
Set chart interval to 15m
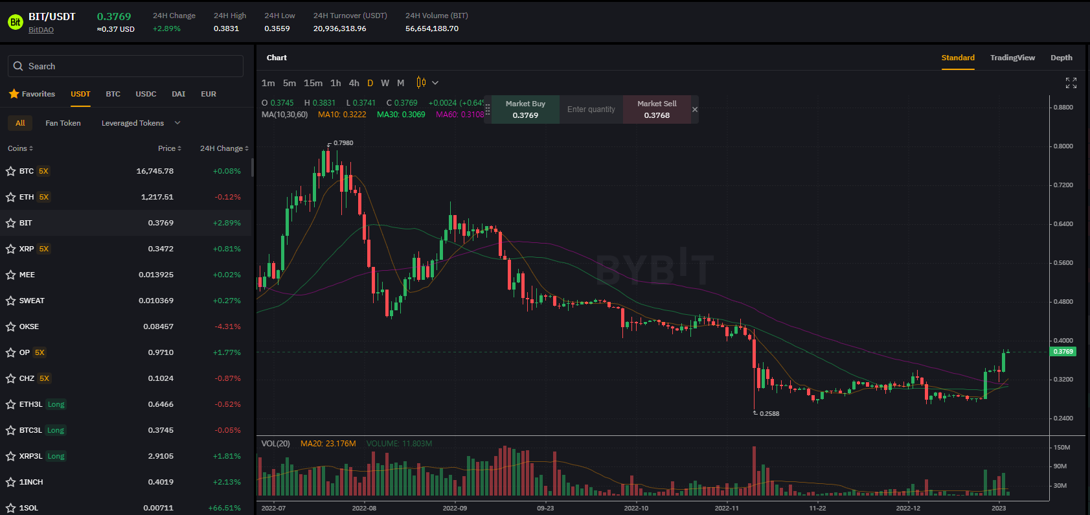click(x=313, y=83)
